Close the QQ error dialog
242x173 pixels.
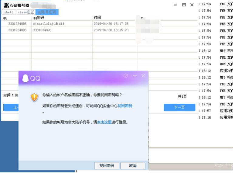click(x=143, y=76)
